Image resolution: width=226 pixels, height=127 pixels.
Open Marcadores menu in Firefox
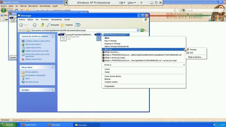click(33, 6)
